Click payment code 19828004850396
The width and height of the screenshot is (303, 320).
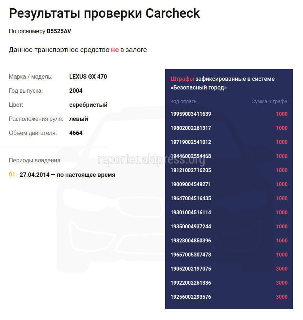tap(191, 241)
